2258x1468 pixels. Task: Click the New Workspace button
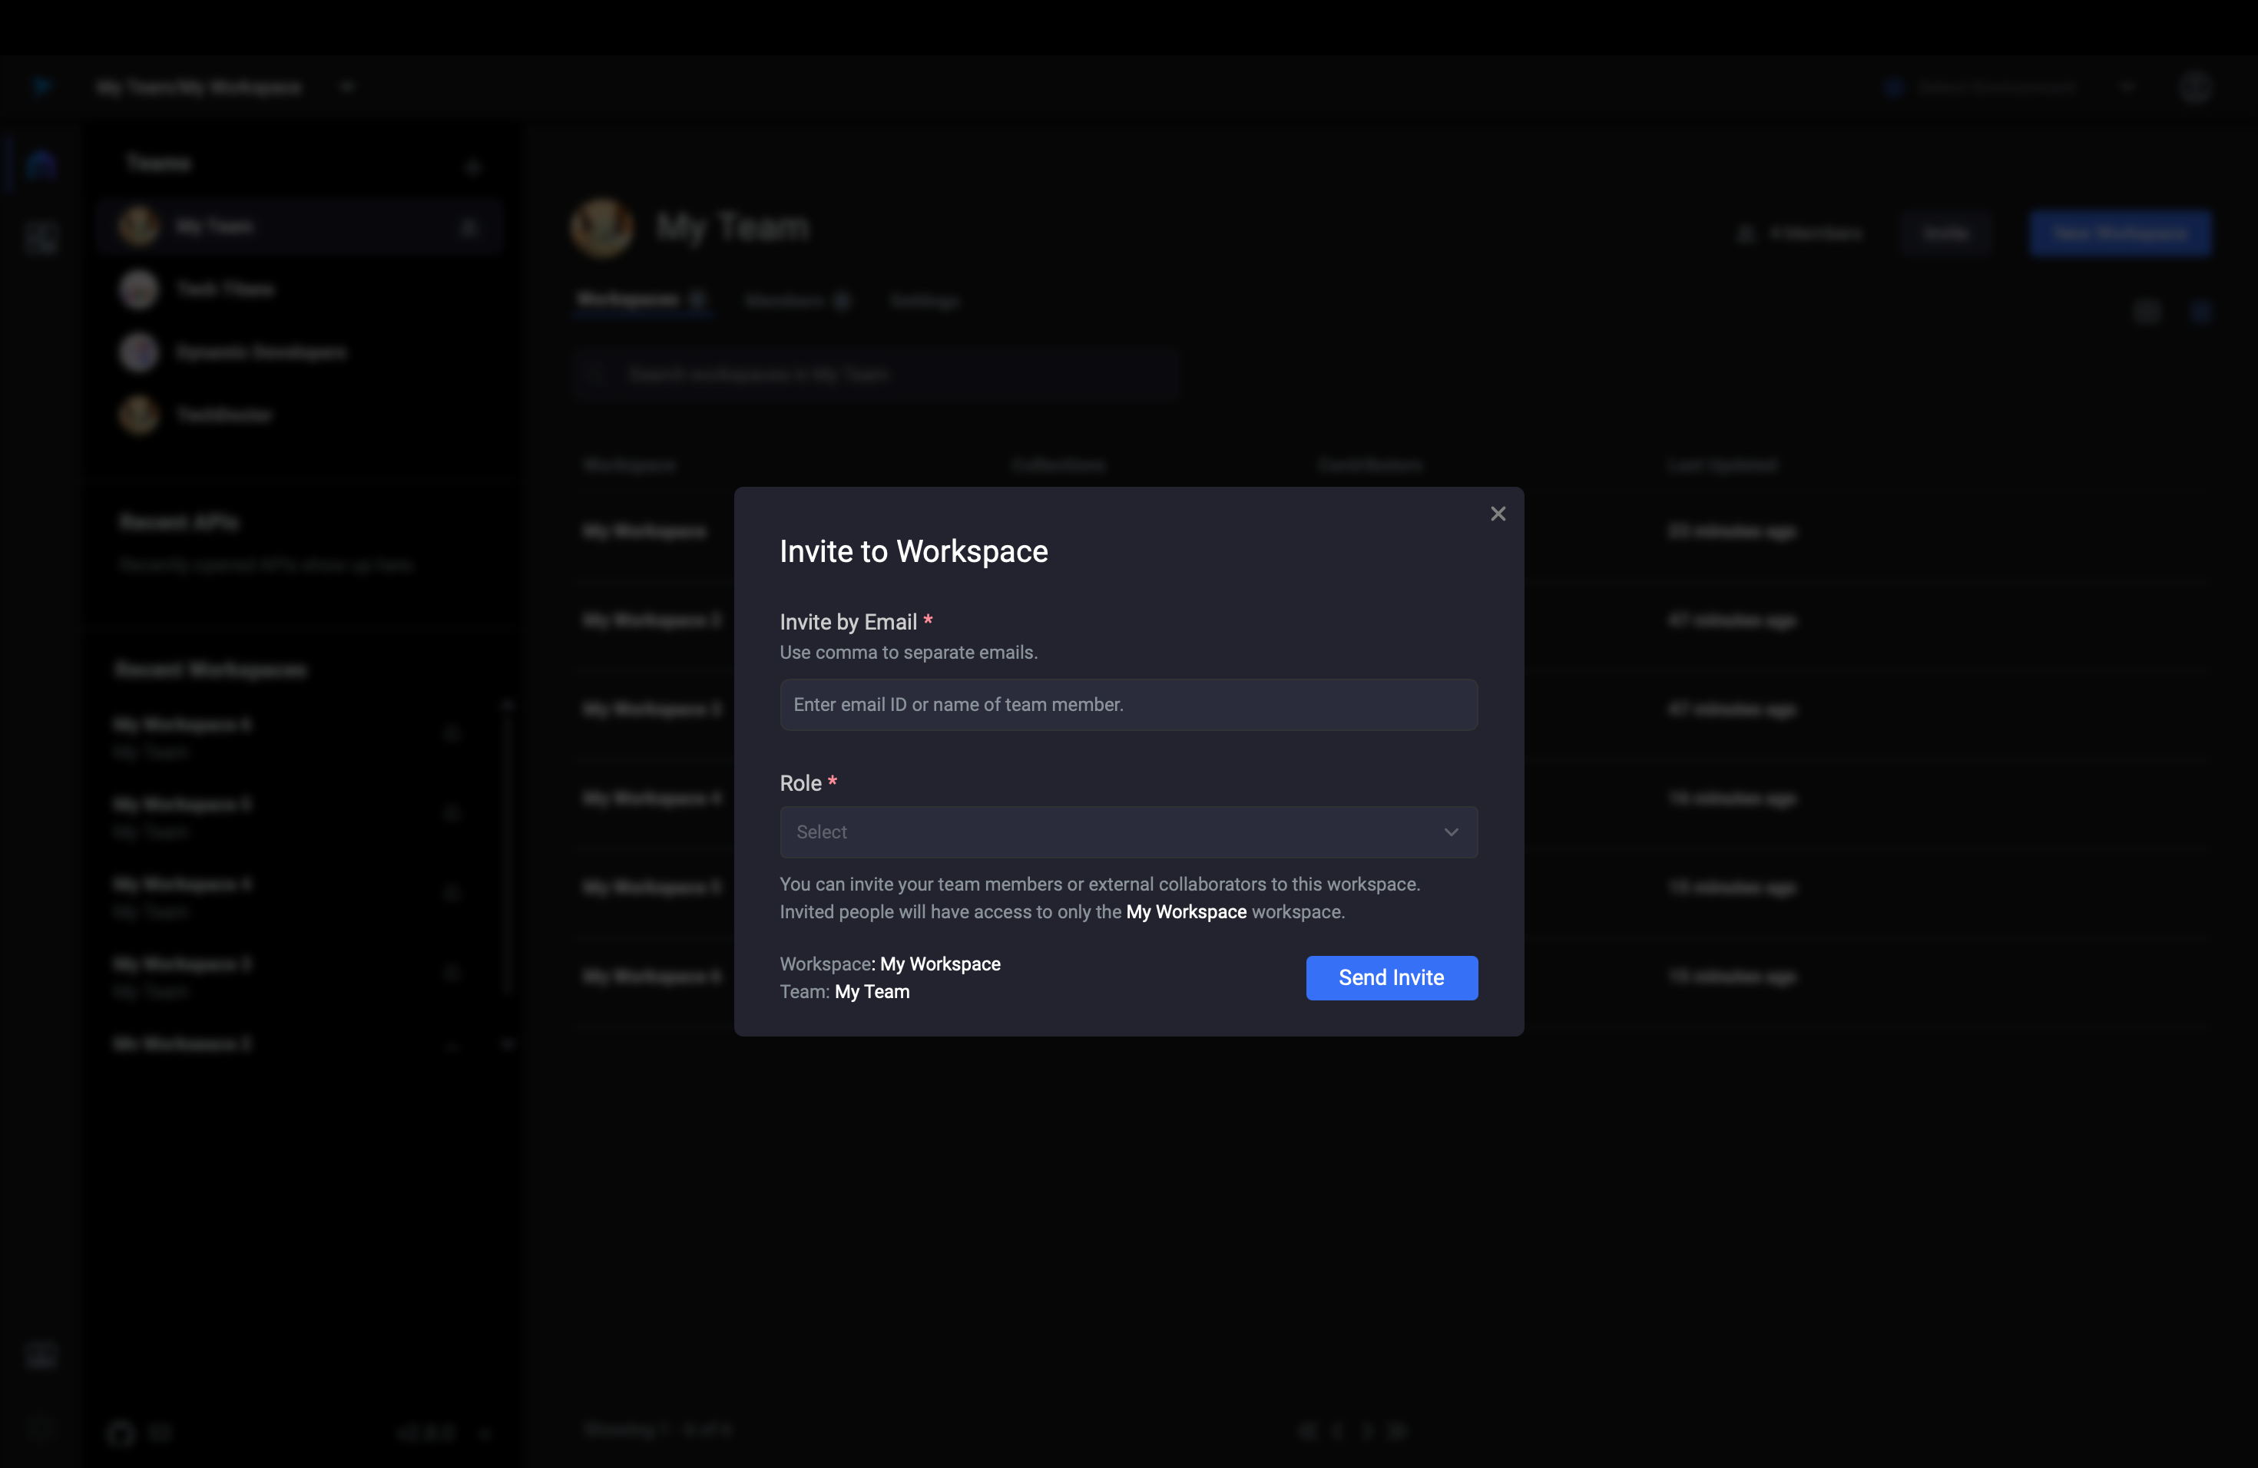[2121, 232]
